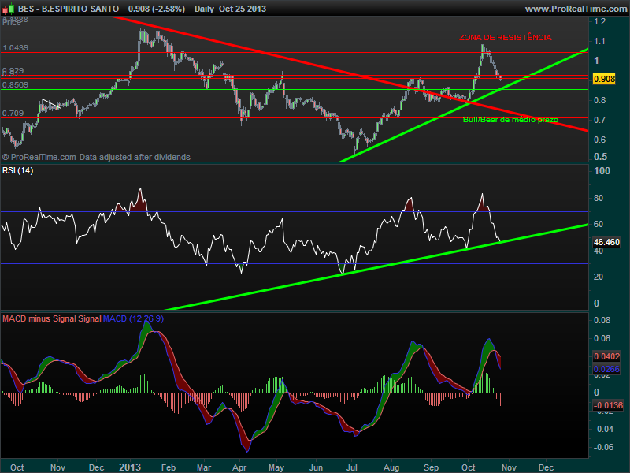Image resolution: width=630 pixels, height=473 pixels.
Task: Click the 'Bull/Bear de médio prazo' annotation
Action: [x=510, y=120]
